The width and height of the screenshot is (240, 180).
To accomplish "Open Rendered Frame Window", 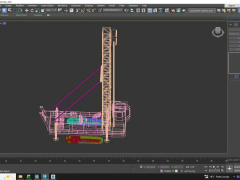I will (x=178, y=10).
